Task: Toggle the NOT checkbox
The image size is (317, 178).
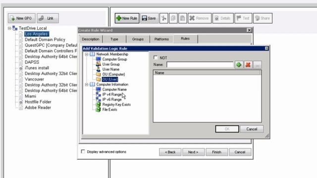Action: tap(156, 58)
